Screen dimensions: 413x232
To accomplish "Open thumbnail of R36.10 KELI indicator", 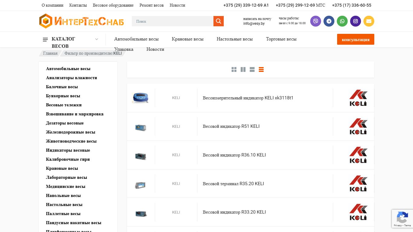I will (141, 156).
